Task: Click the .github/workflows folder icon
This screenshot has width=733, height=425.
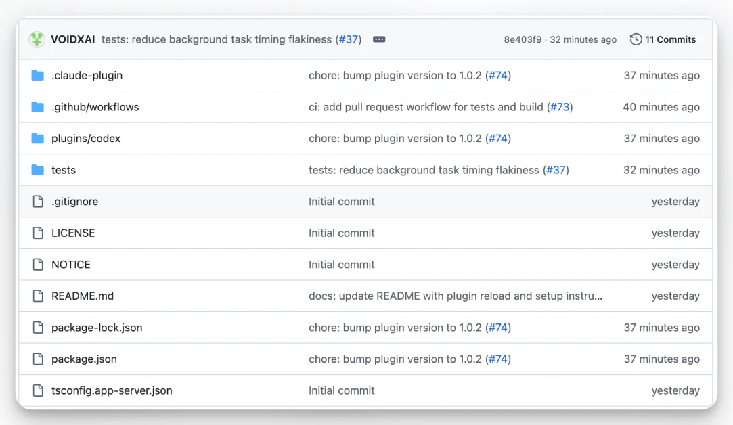Action: [x=38, y=107]
